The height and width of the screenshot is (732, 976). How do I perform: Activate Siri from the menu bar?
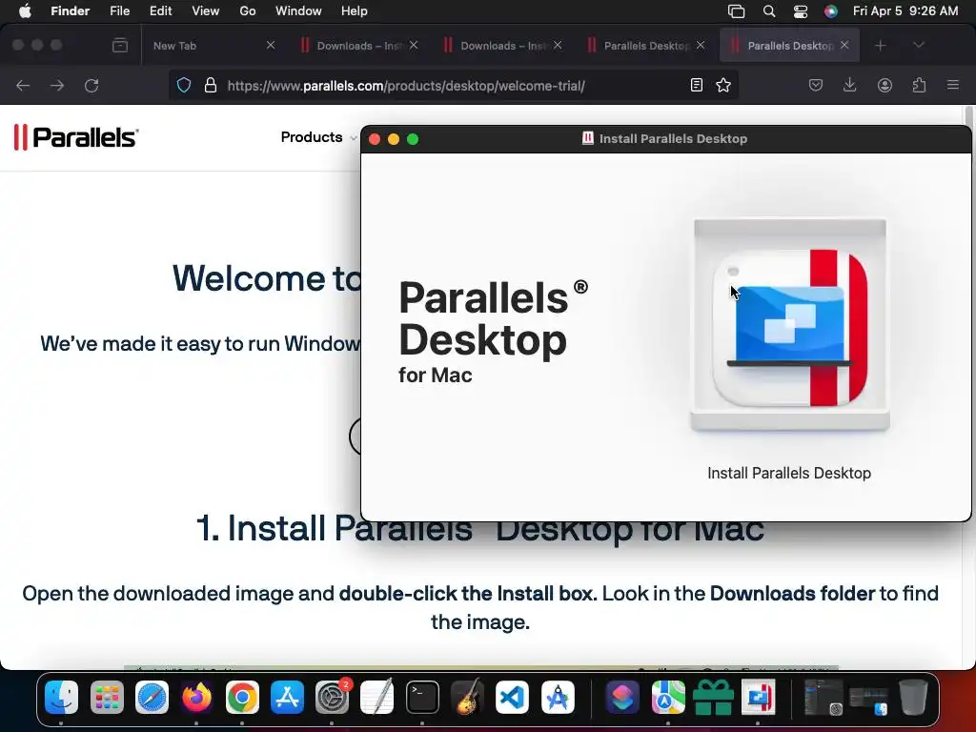[x=831, y=11]
